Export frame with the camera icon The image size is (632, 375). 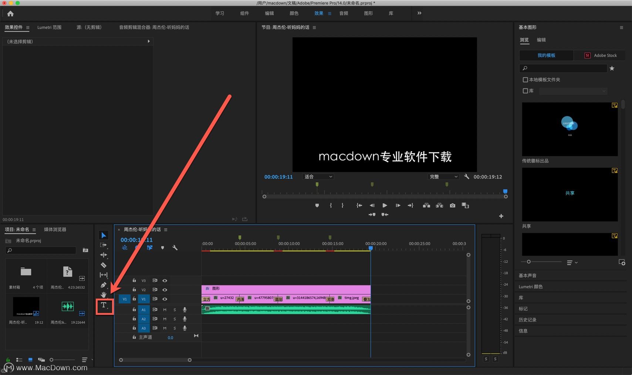click(x=452, y=206)
